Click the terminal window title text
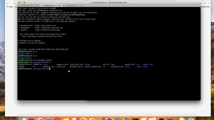Screen dimensions: 214x120 point(109,3)
